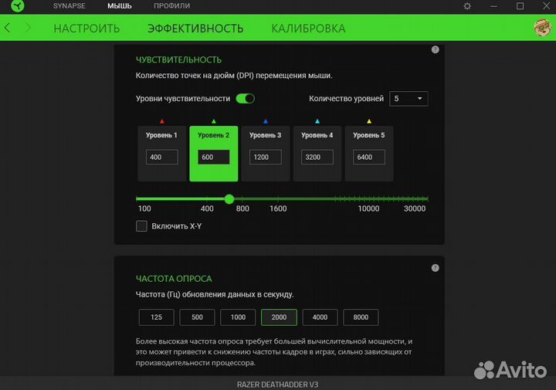This screenshot has width=556, height=390.
Task: Open help icon for Чувствительность section
Action: point(435,49)
